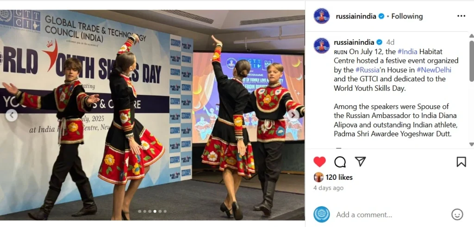
Task: Open the #Russia hashtag link
Action: (367, 70)
